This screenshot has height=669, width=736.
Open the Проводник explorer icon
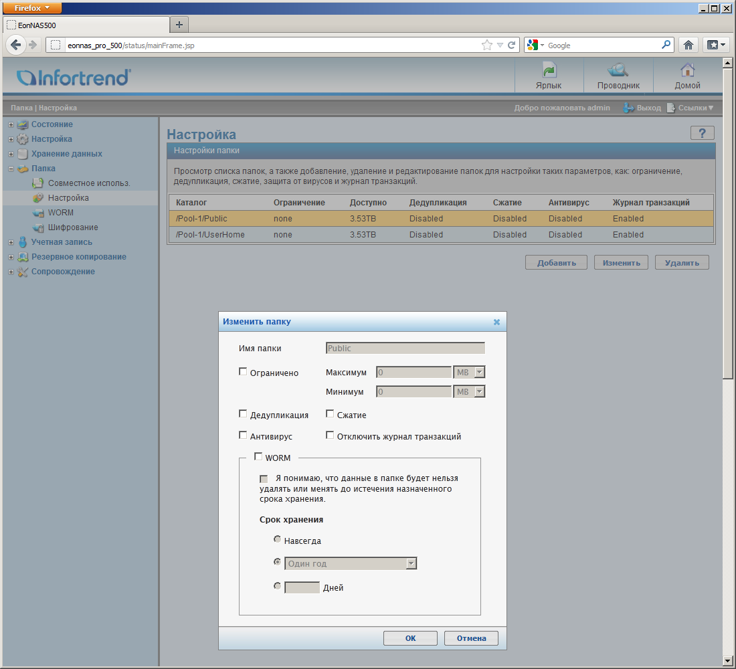tap(618, 70)
